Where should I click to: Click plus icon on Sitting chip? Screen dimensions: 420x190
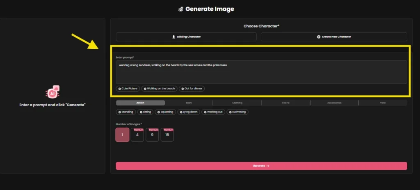(141, 112)
